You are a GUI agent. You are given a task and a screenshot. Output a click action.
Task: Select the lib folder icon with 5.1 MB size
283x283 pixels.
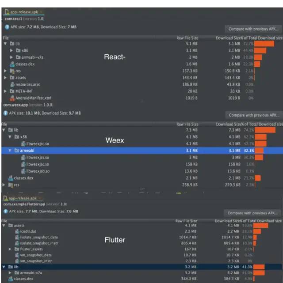click(x=12, y=44)
